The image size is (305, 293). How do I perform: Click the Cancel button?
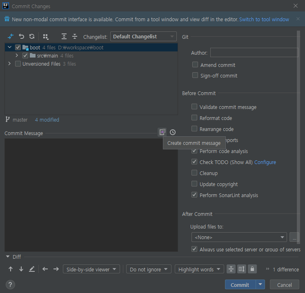(x=285, y=285)
